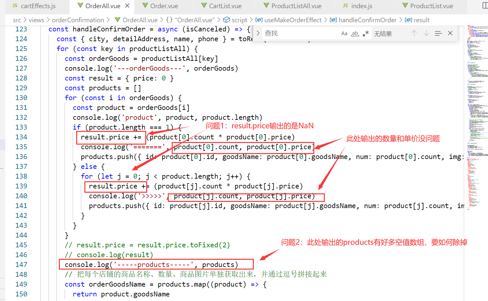Click 'handleConfirmOrder' on line 123
Image resolution: width=488 pixels, height=301 pixels.
(x=109, y=29)
